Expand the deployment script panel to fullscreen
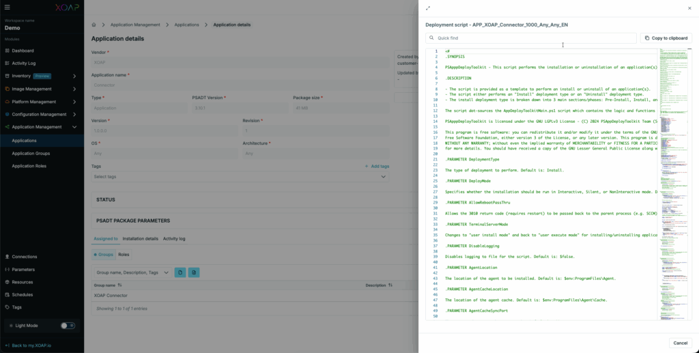Viewport: 699px width, 353px height. pyautogui.click(x=428, y=8)
